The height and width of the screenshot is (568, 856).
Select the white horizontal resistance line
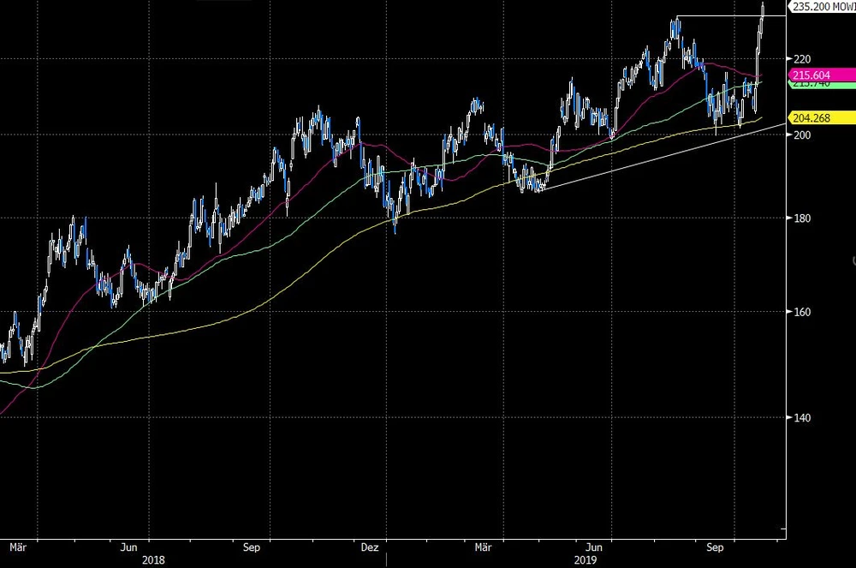(719, 16)
